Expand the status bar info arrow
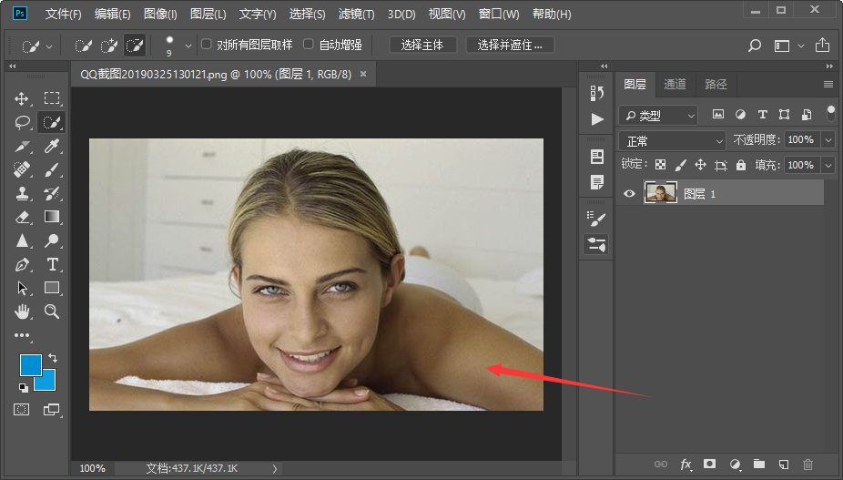Viewport: 843px width, 480px height. [x=275, y=469]
